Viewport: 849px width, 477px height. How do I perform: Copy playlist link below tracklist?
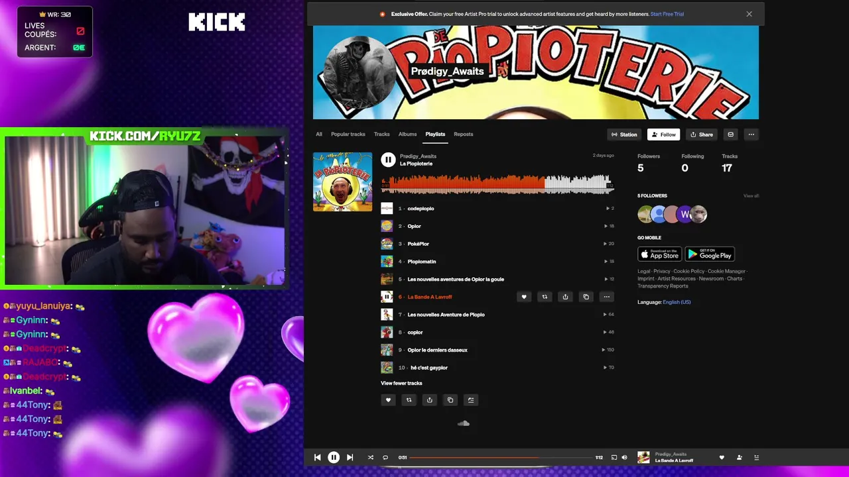click(450, 400)
